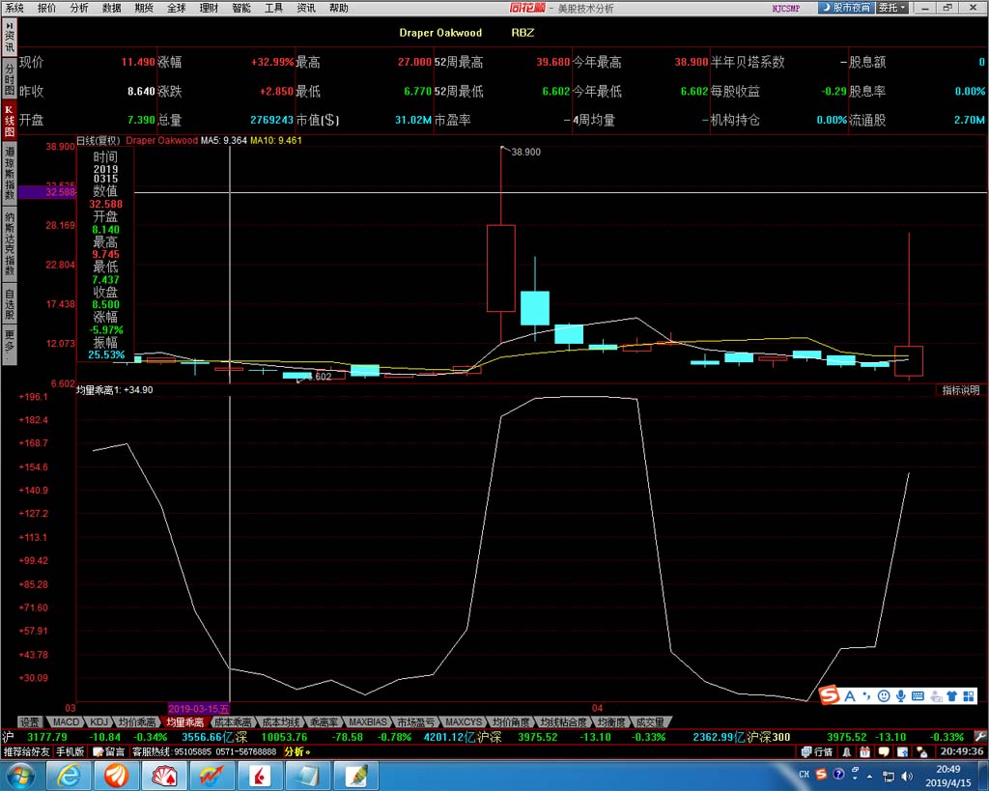Viewport: 989px width, 791px height.
Task: Expand the 委托 dropdown
Action: tap(892, 8)
